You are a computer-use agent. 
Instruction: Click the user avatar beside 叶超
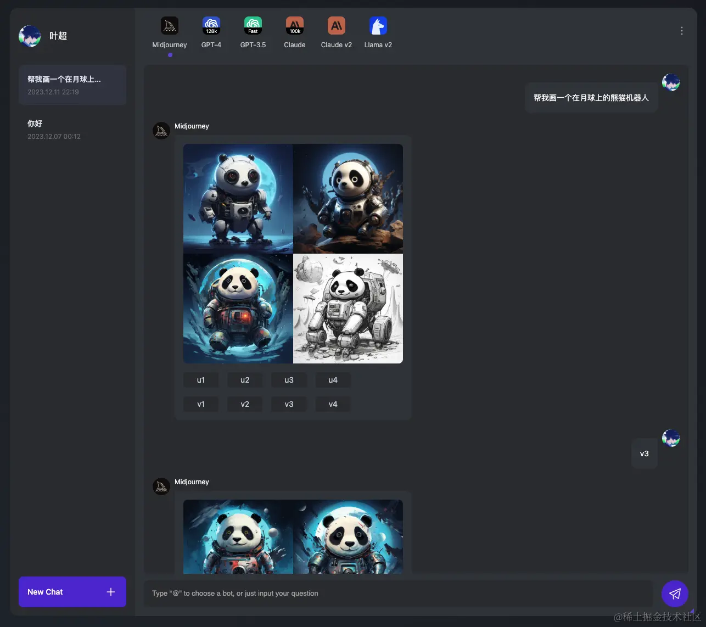pos(30,36)
